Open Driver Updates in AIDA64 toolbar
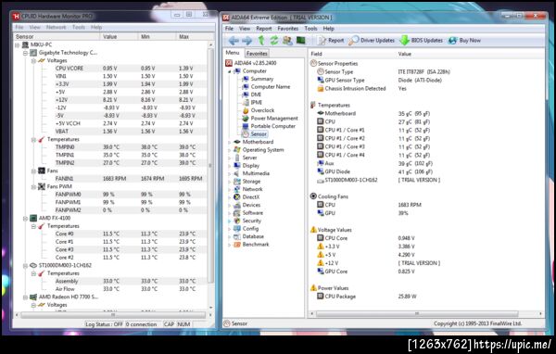Image resolution: width=556 pixels, height=354 pixels. point(372,41)
